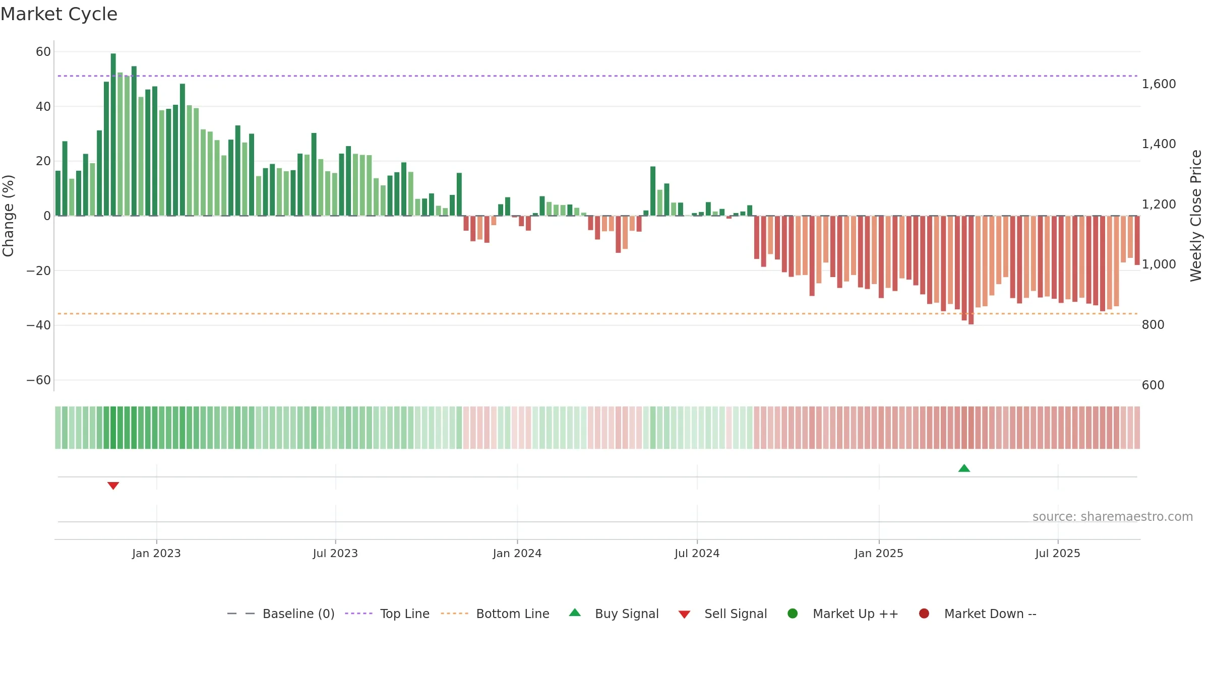Click the tallest green bar near 60 percent
Viewport: 1210px width, 680px height.
[113, 134]
